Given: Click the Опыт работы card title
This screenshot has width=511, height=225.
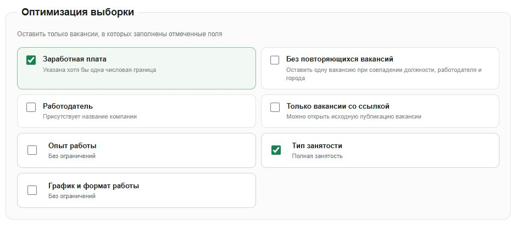Looking at the screenshot, I should tap(73, 146).
